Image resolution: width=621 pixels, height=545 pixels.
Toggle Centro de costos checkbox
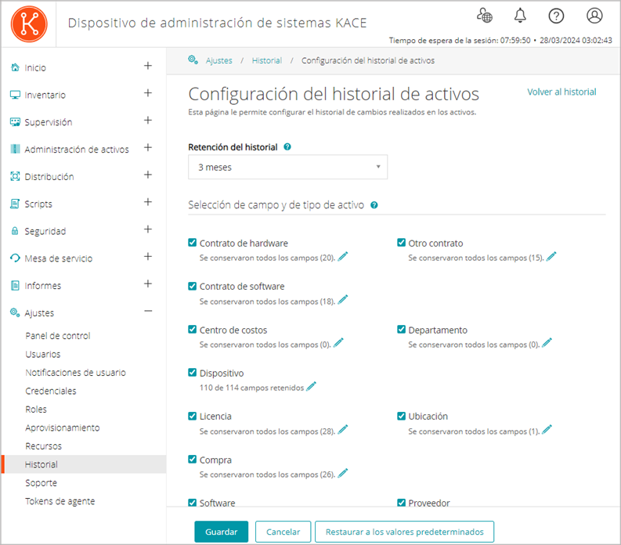(x=193, y=329)
